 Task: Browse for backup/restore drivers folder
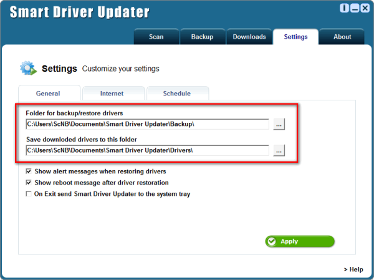tap(279, 124)
